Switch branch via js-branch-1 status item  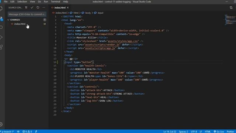tap(7, 132)
